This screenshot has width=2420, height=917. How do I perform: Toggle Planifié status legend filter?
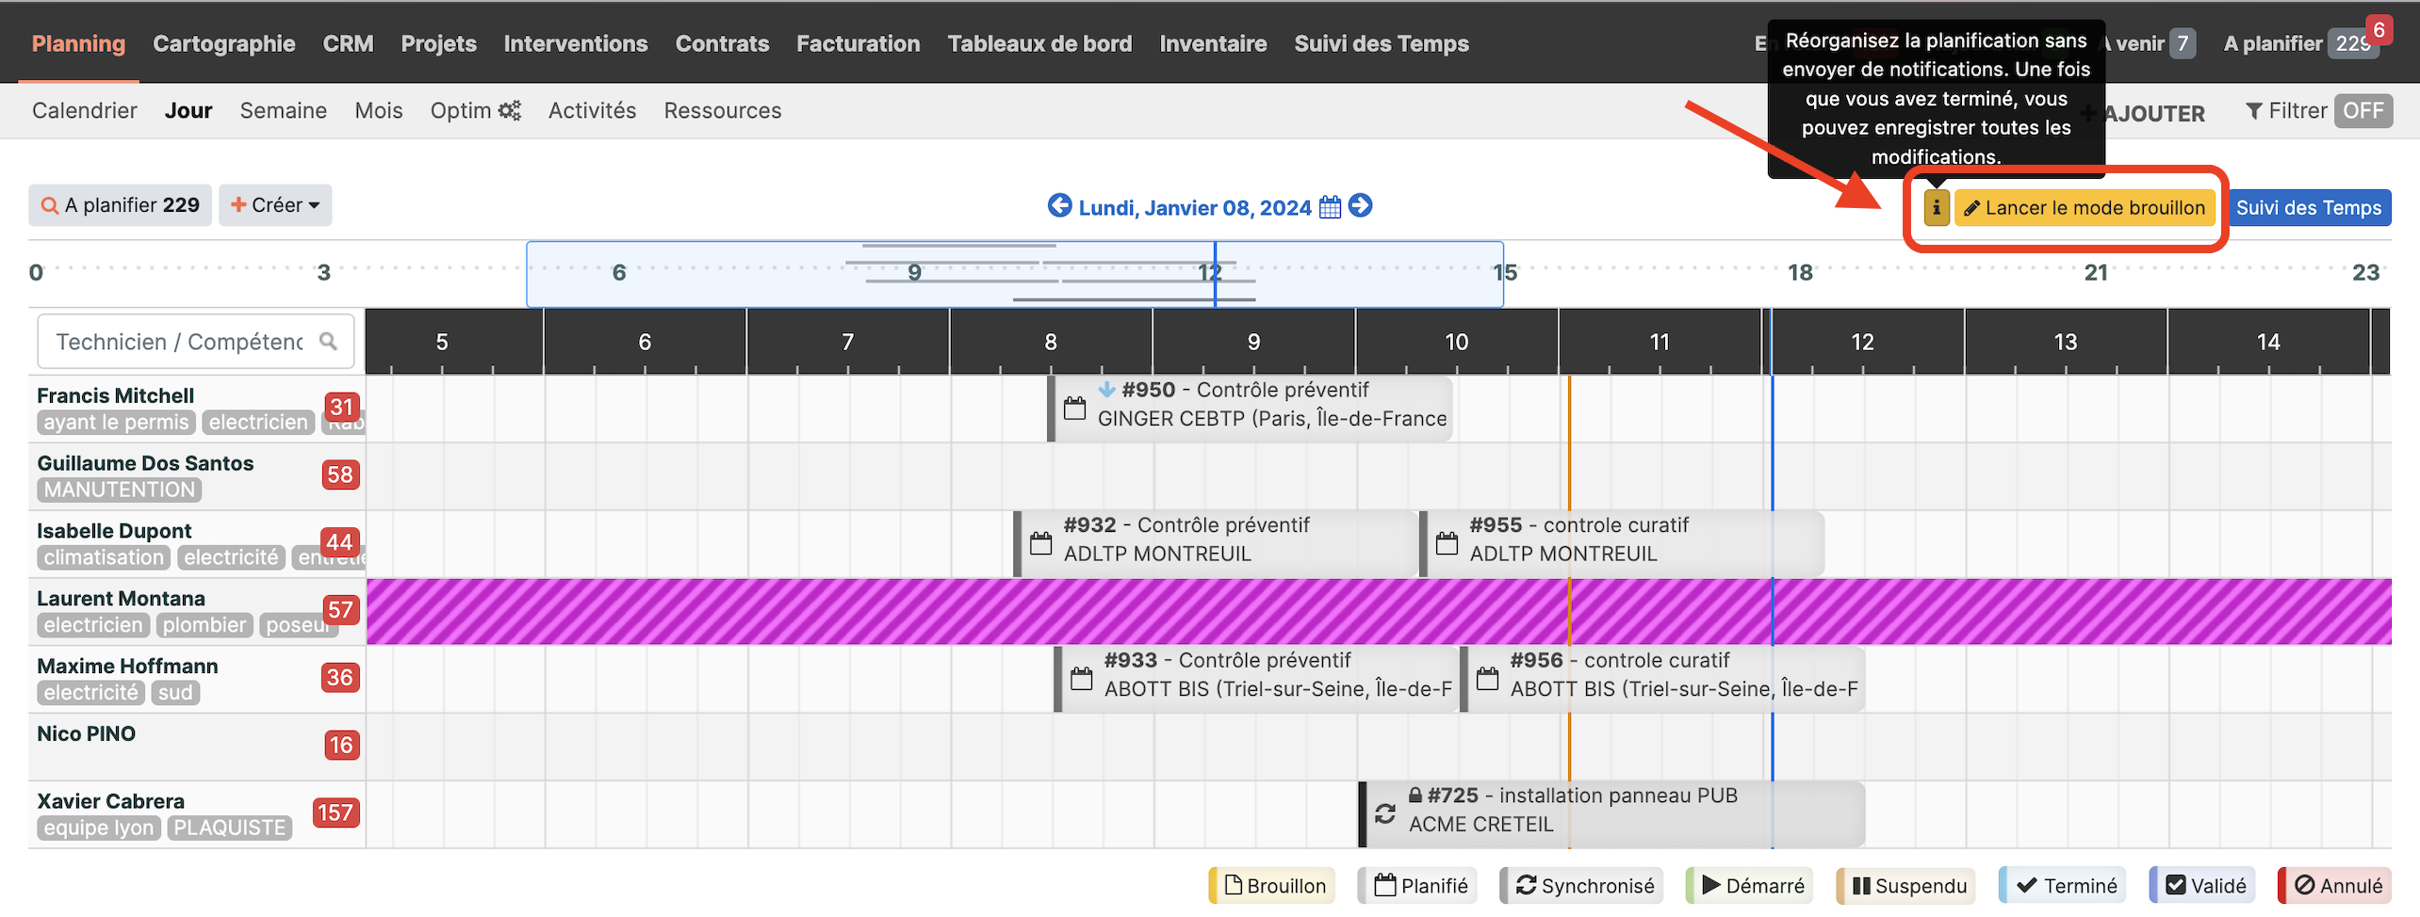point(1417,885)
